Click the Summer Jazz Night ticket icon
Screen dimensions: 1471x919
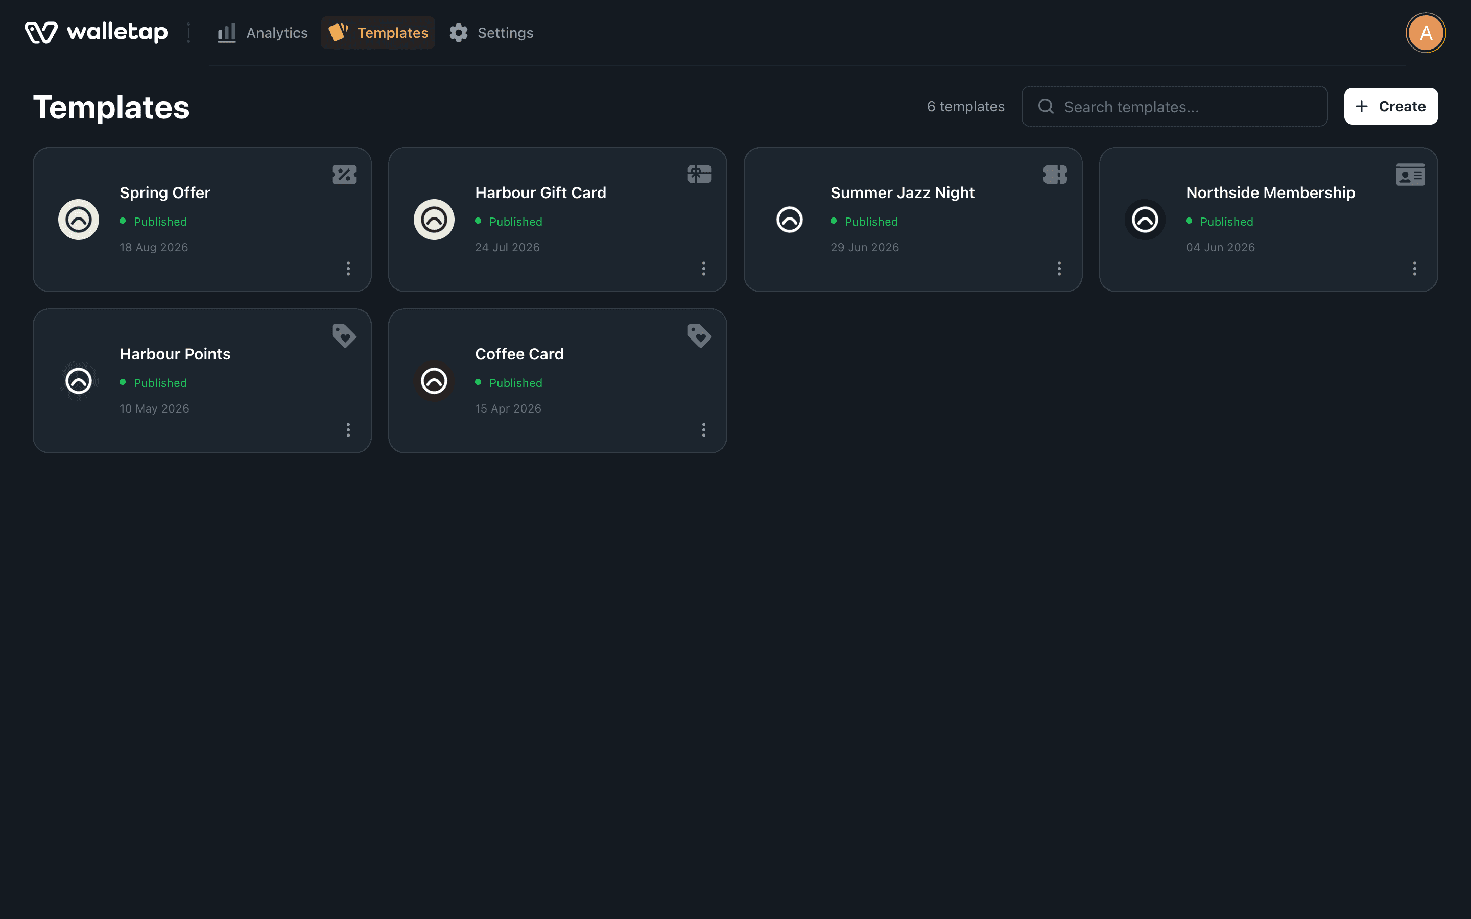coord(1055,175)
